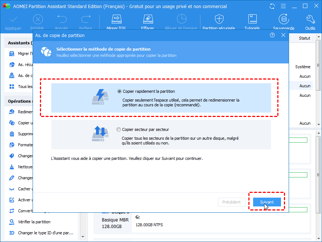Select Copier secteur par secteur radio button
This screenshot has width=322, height=242.
[118, 129]
